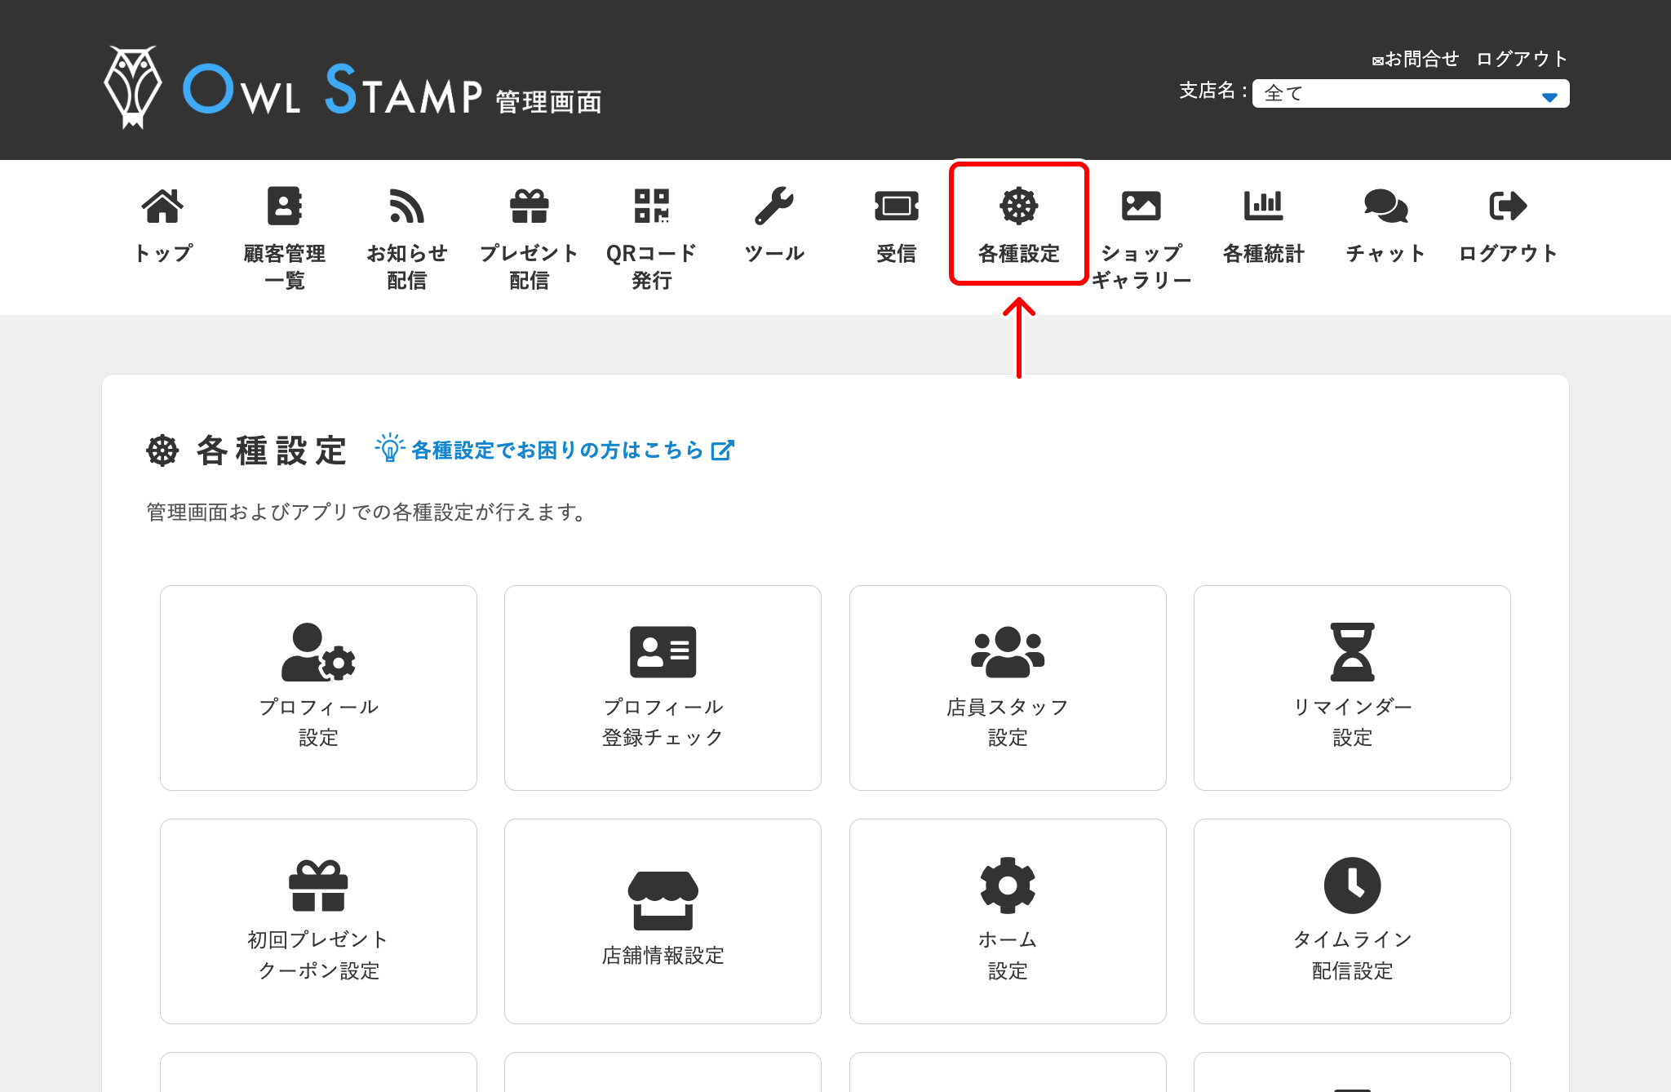The width and height of the screenshot is (1671, 1092).
Task: Click the リマインダー設定 hourglass icon
Action: (1353, 652)
